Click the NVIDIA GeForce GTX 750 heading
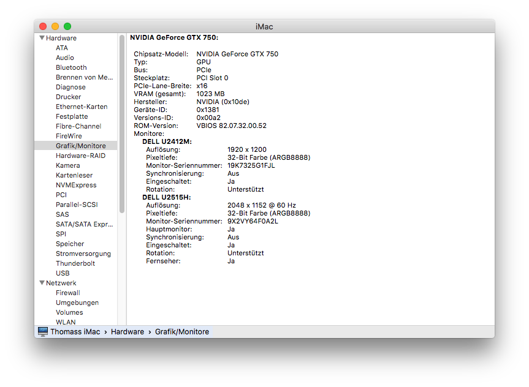The image size is (529, 387). [x=174, y=37]
